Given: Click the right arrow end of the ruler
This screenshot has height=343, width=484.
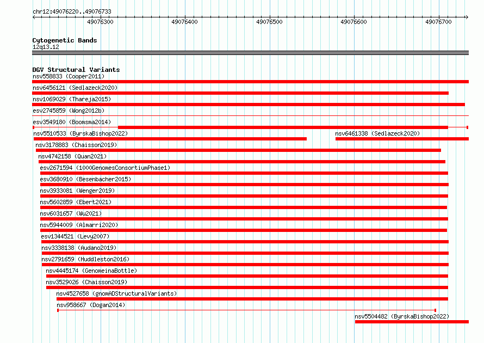Looking at the screenshot, I should pos(467,17).
